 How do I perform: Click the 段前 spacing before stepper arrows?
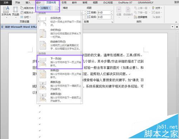(x=111, y=13)
